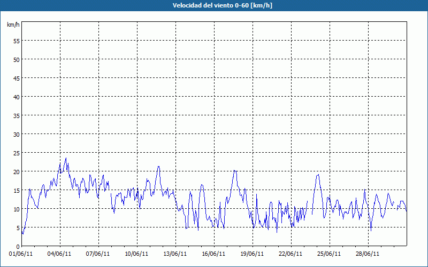428x267 pixels.
Task: Select the y-axis value 30
Action: click(17, 134)
